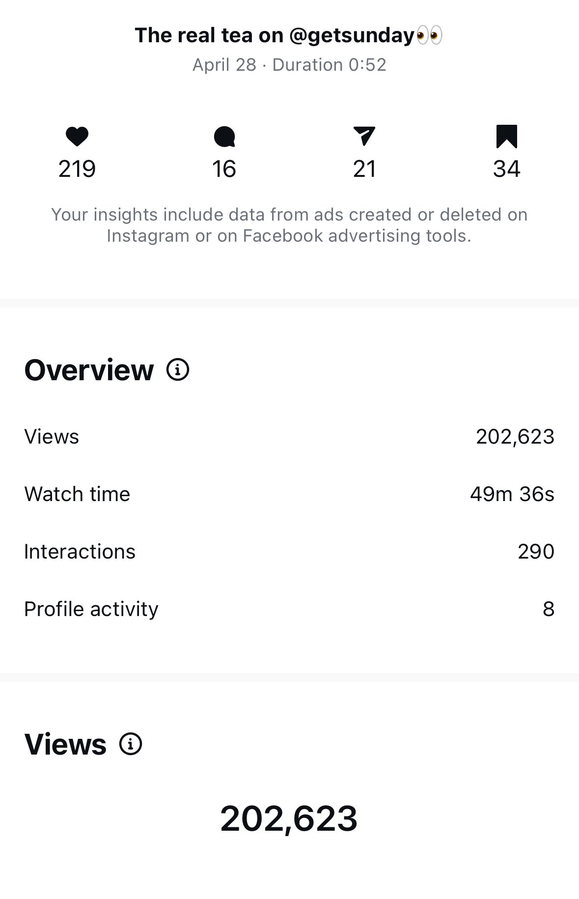
Task: Tap the shares paper plane icon
Action: tap(364, 136)
